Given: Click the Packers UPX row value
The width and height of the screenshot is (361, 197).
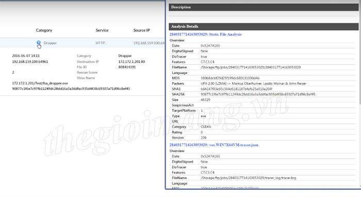Looking at the screenshot, I should pos(254,83).
